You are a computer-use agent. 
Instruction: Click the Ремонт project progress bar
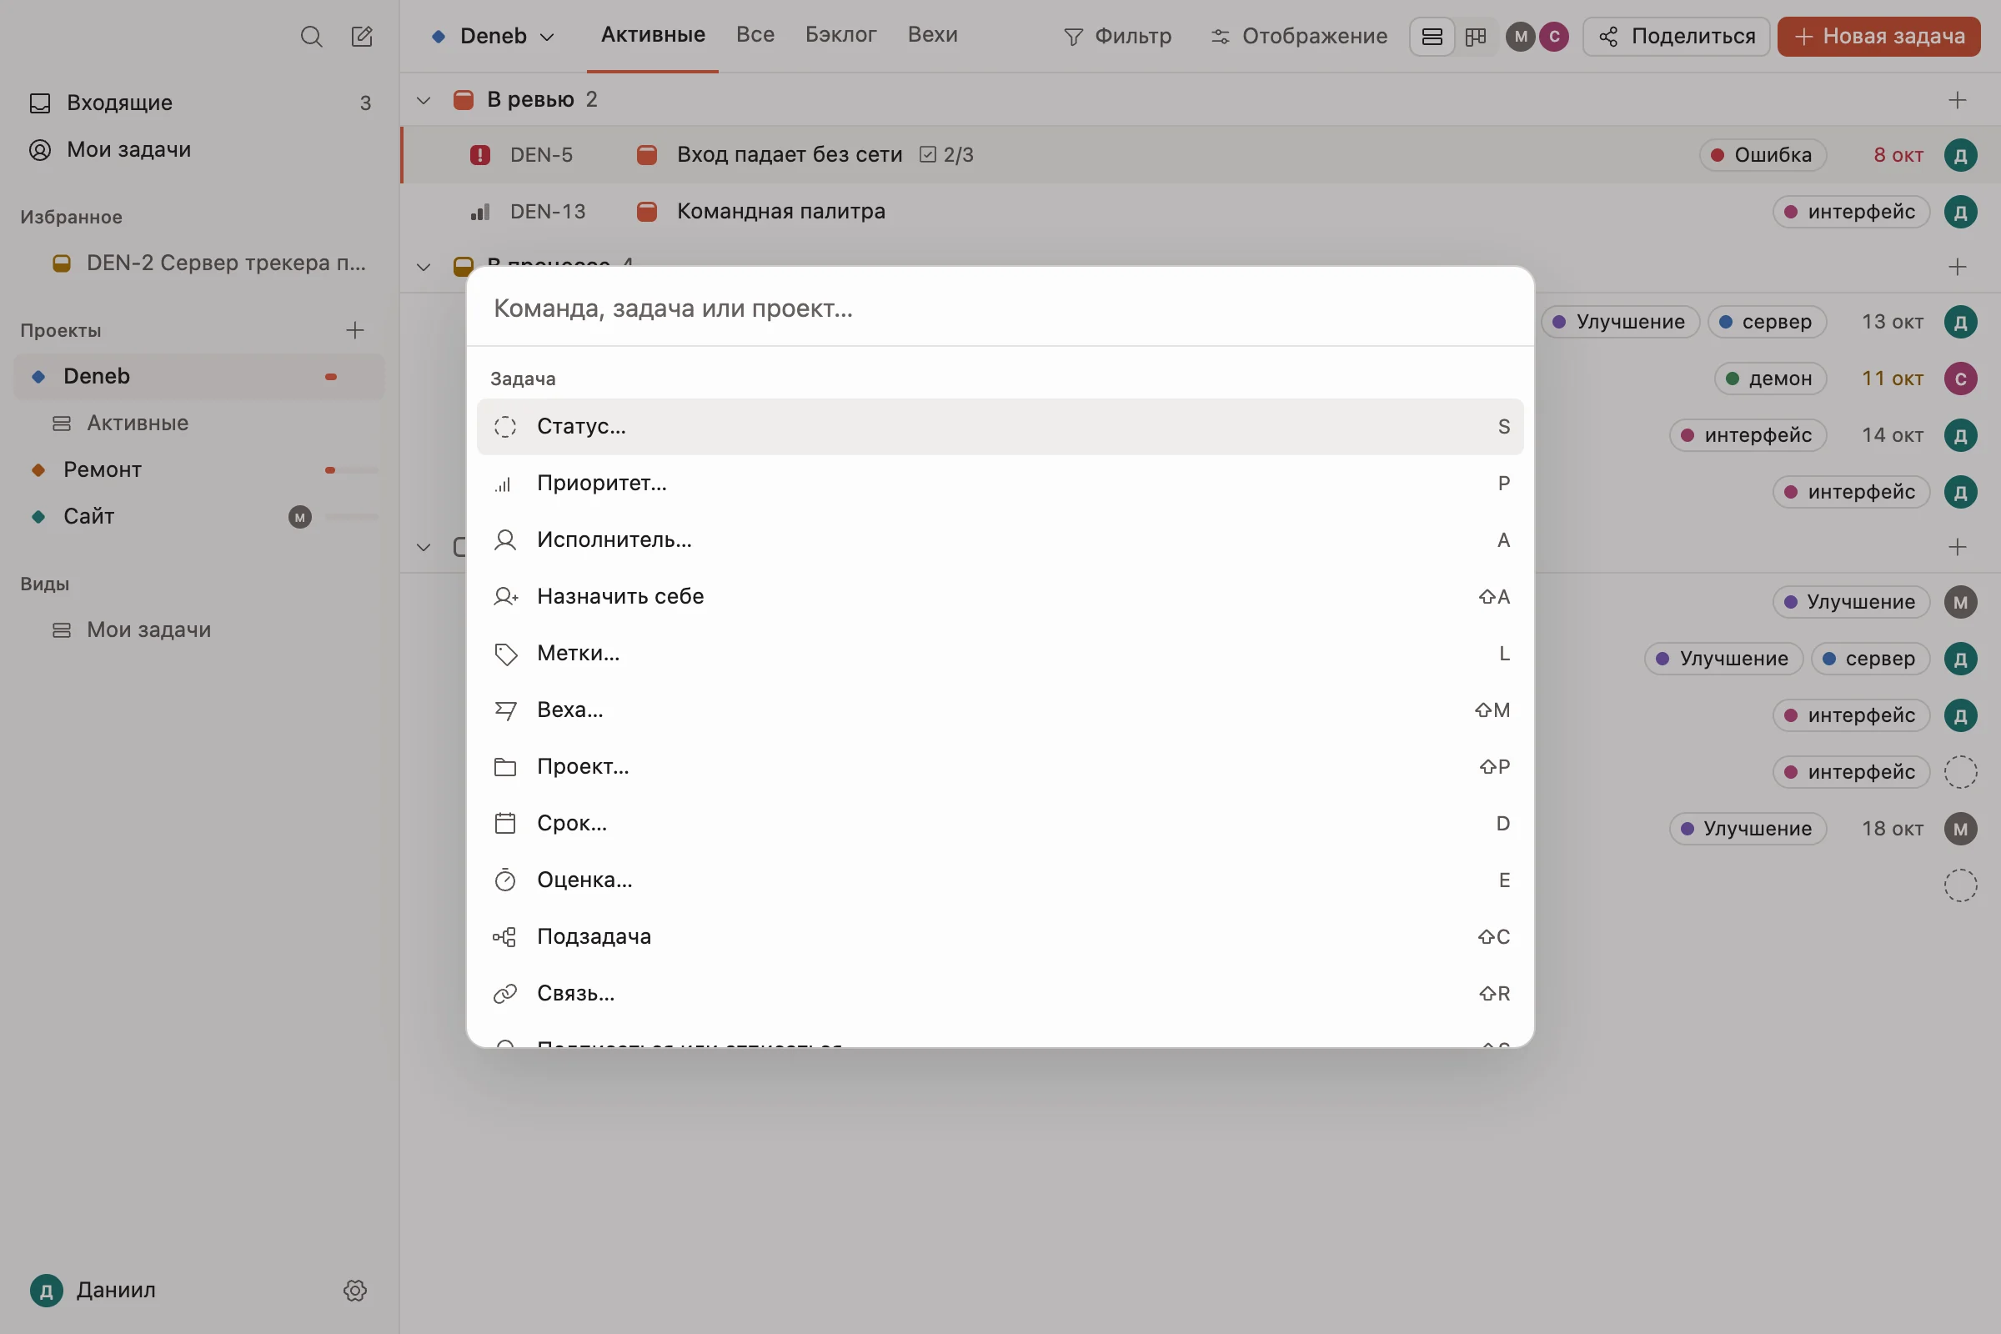tap(350, 469)
